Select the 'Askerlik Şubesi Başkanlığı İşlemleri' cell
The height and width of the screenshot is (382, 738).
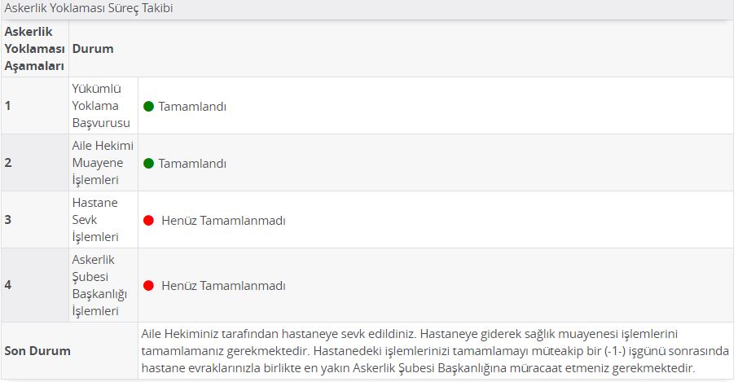[x=103, y=285]
